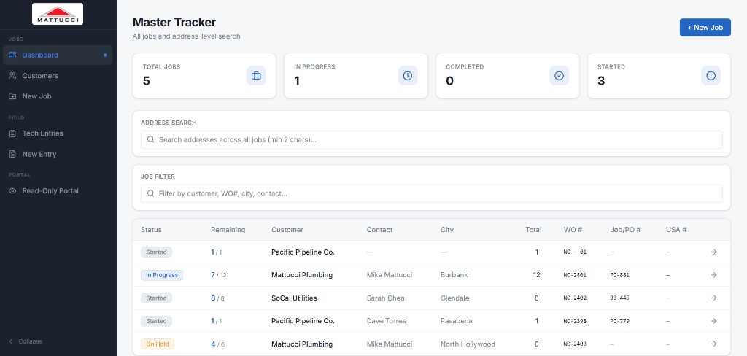Click the briefcase icon on Total Jobs card

(256, 76)
